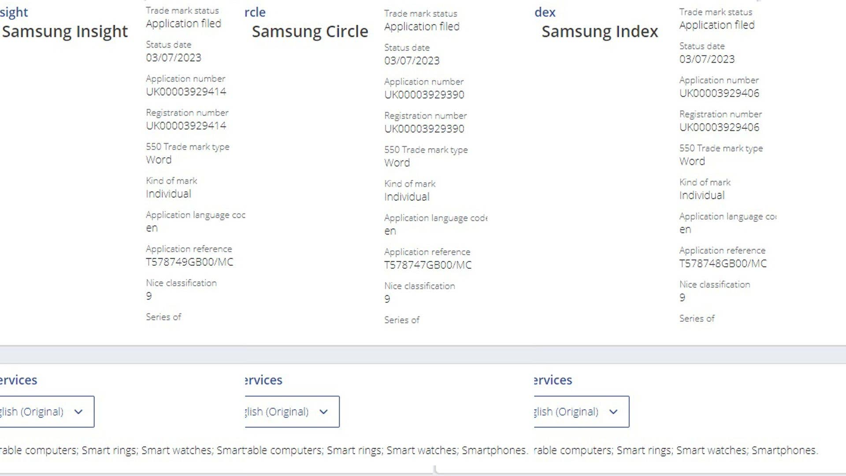
Task: Click the Samsung Insight trade mark text
Action: pyautogui.click(x=65, y=32)
